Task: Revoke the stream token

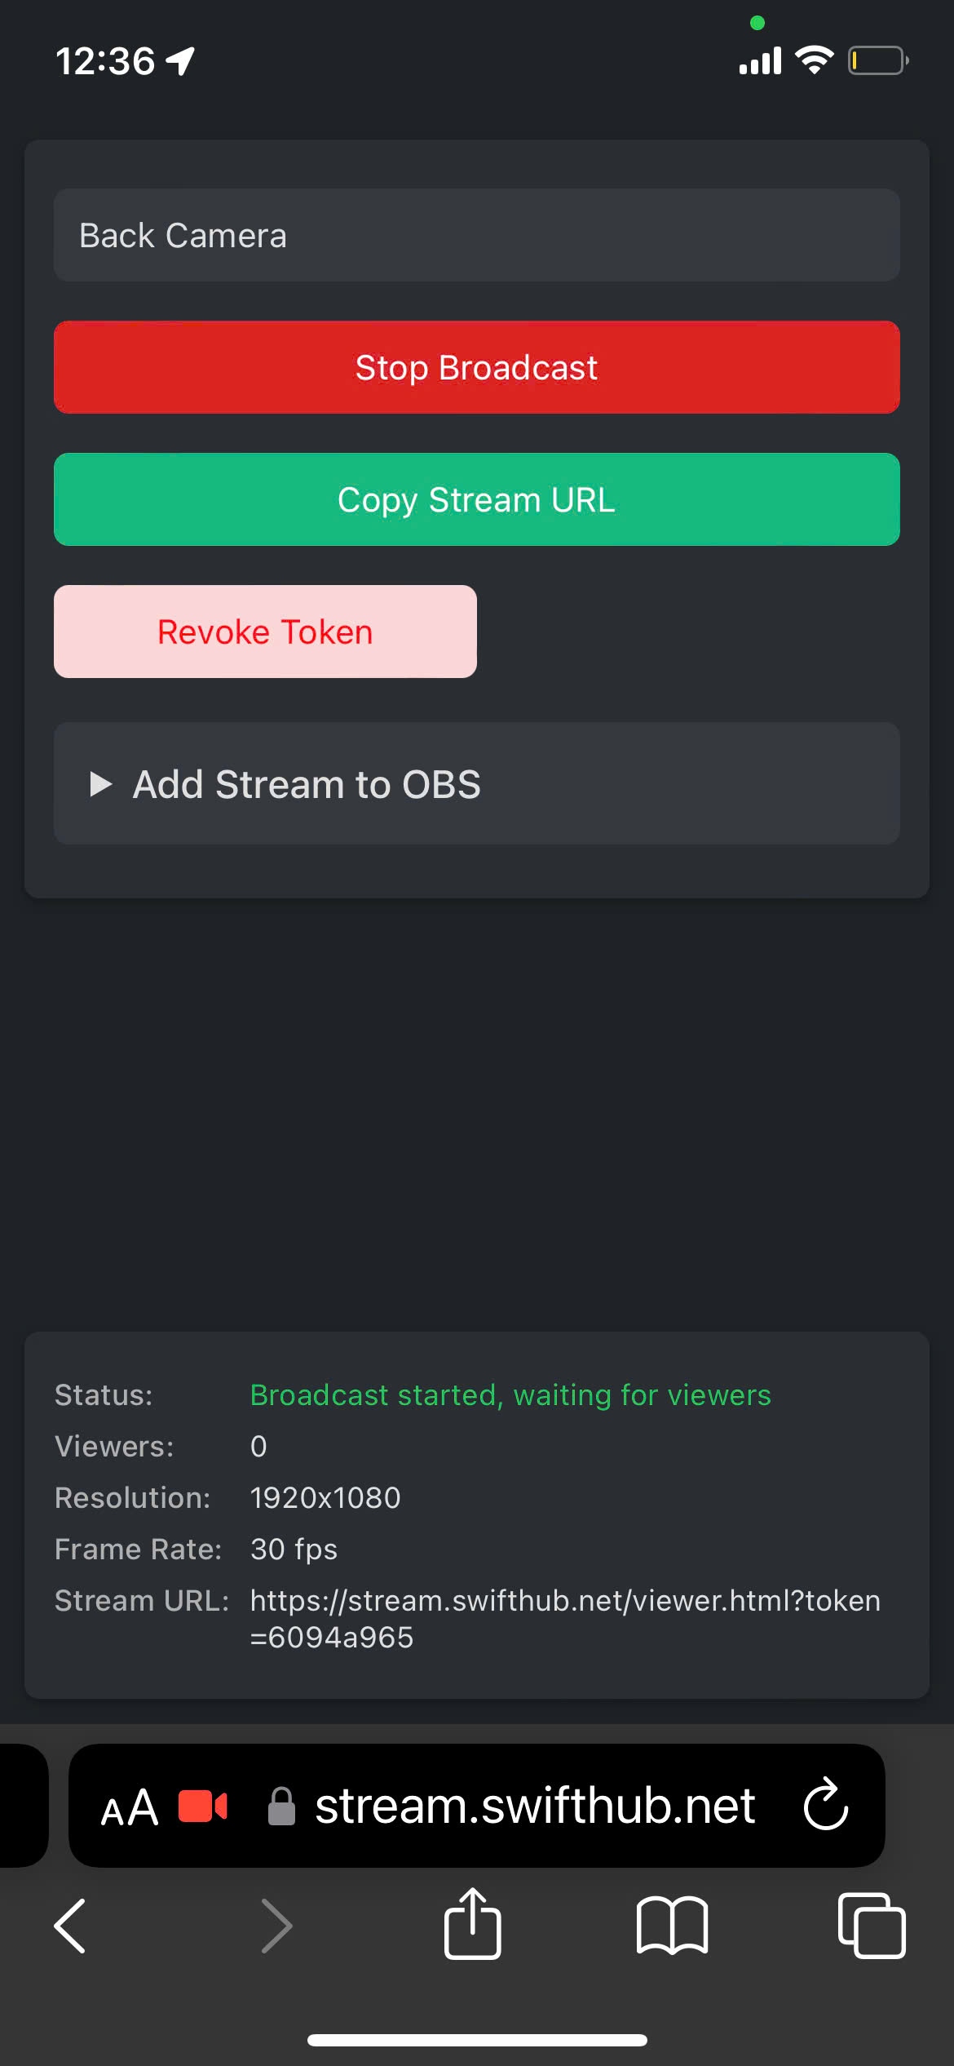Action: tap(265, 632)
